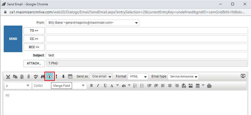
Task: Click into the TO recipients field
Action: (147, 31)
